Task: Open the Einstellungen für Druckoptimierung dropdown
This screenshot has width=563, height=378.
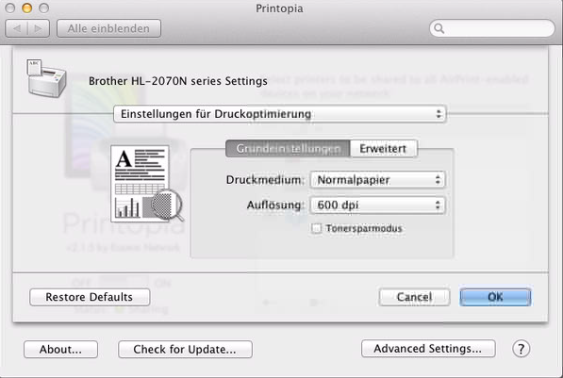Action: click(280, 114)
